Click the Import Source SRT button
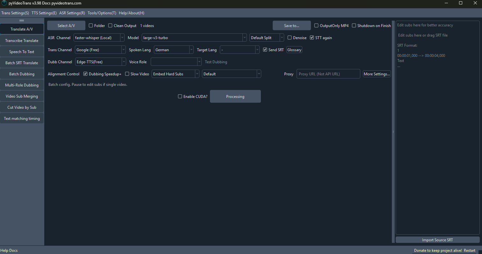 pyautogui.click(x=437, y=240)
